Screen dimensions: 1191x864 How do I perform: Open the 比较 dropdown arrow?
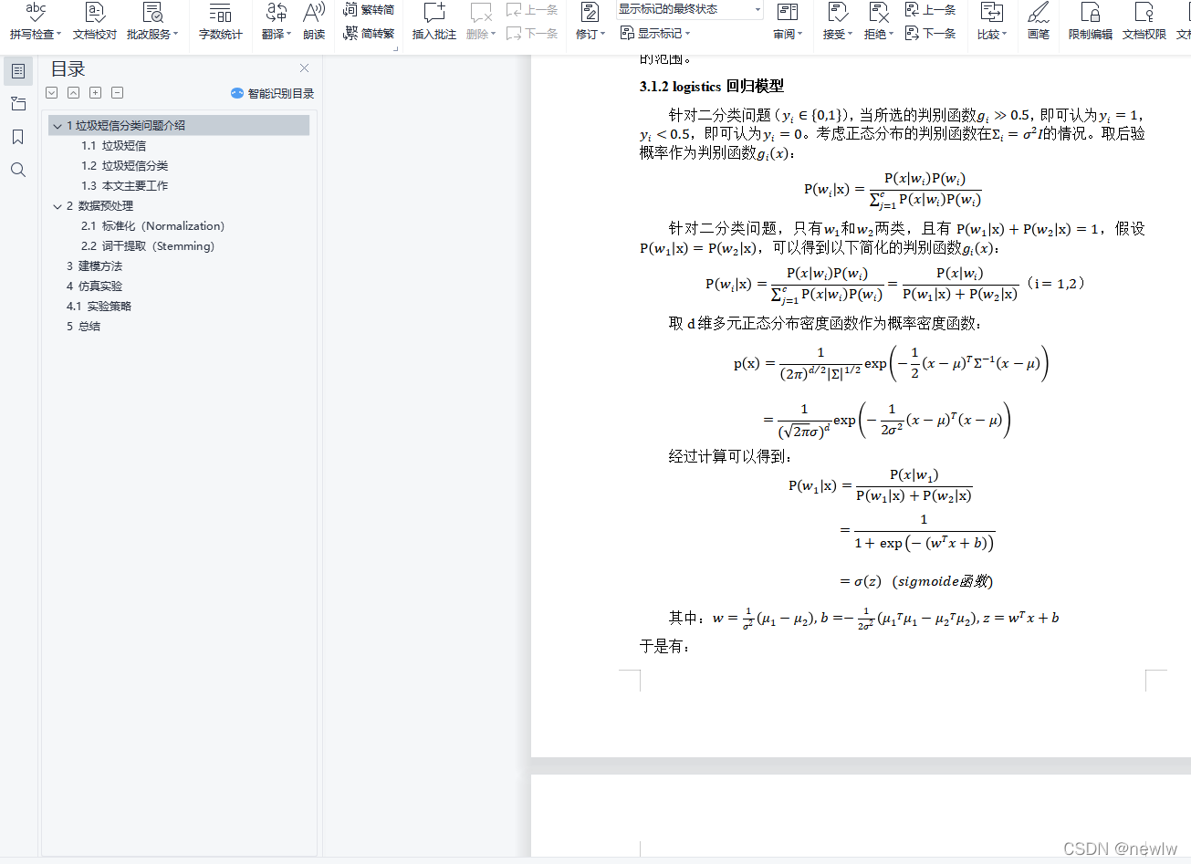point(1005,35)
